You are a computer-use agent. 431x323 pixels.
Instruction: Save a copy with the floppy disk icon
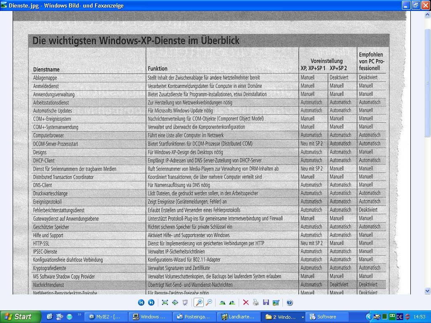266,302
